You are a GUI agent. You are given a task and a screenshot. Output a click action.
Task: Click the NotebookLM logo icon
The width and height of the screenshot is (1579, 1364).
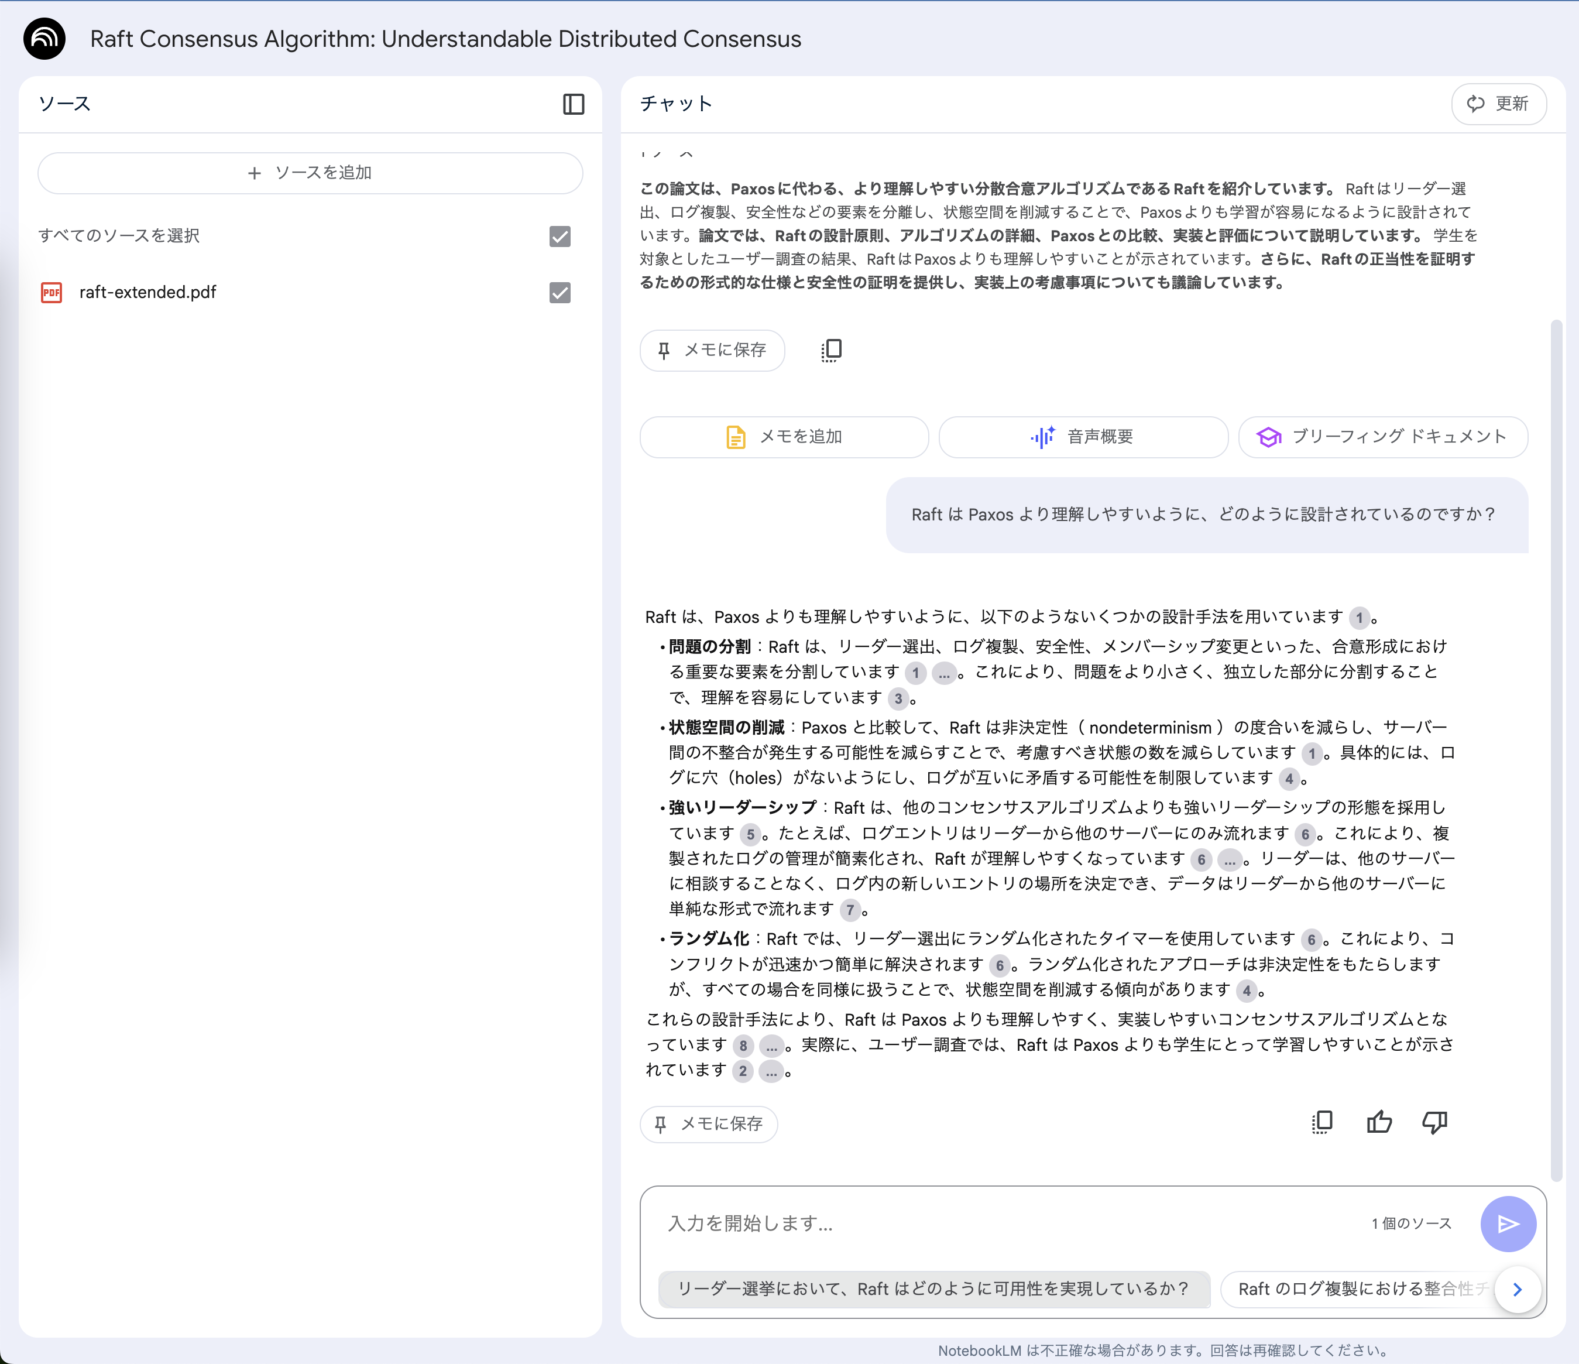[44, 39]
